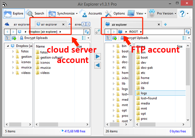The width and height of the screenshot is (195, 138).
Task: Toggle folder tree in FTP pane
Action: pos(108,38)
